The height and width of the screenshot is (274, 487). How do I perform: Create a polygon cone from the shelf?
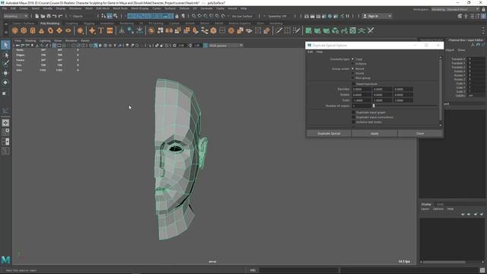[x=41, y=30]
